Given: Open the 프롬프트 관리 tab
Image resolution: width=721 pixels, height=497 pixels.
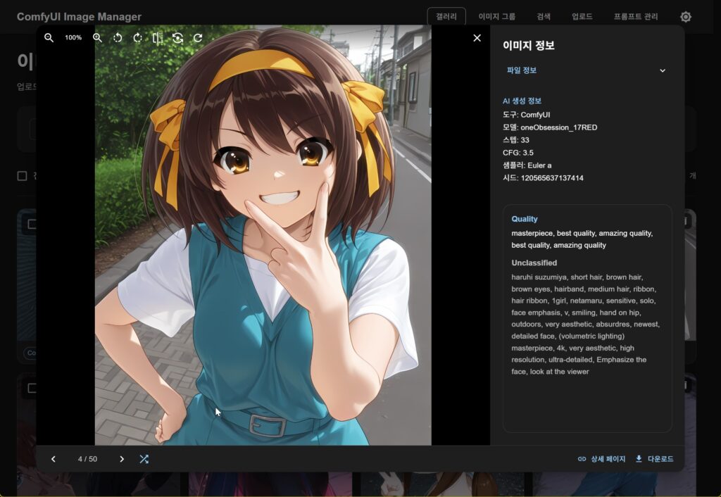Looking at the screenshot, I should click(x=635, y=17).
